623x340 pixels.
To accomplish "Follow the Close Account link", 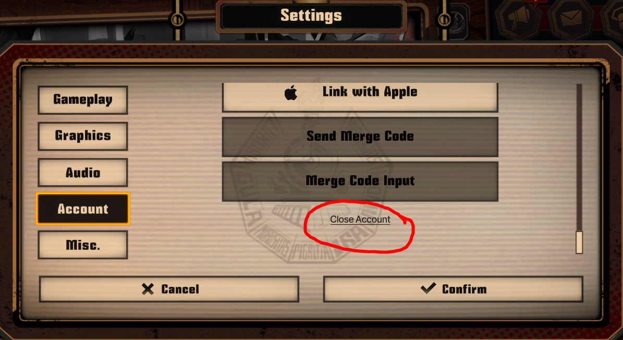I will (360, 220).
